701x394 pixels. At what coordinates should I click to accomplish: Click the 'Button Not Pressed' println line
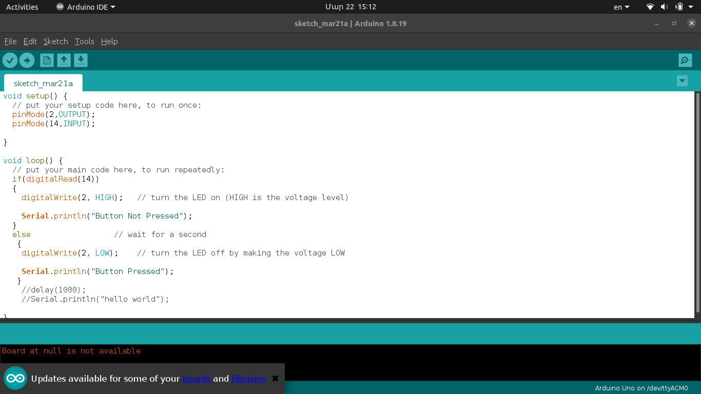(x=107, y=216)
